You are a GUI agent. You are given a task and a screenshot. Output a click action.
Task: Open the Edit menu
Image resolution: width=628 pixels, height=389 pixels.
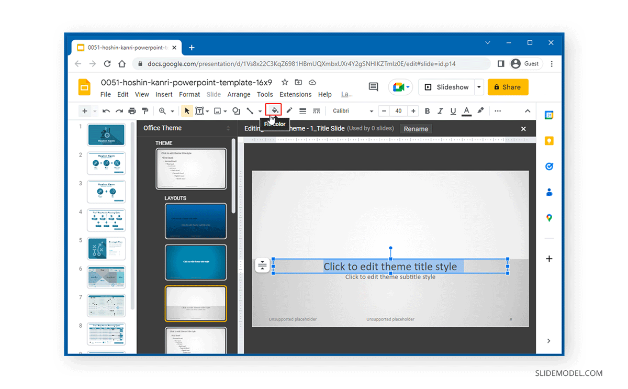123,94
